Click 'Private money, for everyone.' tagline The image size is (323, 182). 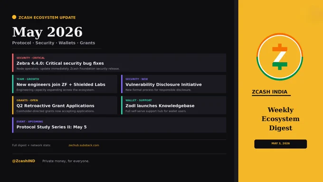click(x=66, y=161)
